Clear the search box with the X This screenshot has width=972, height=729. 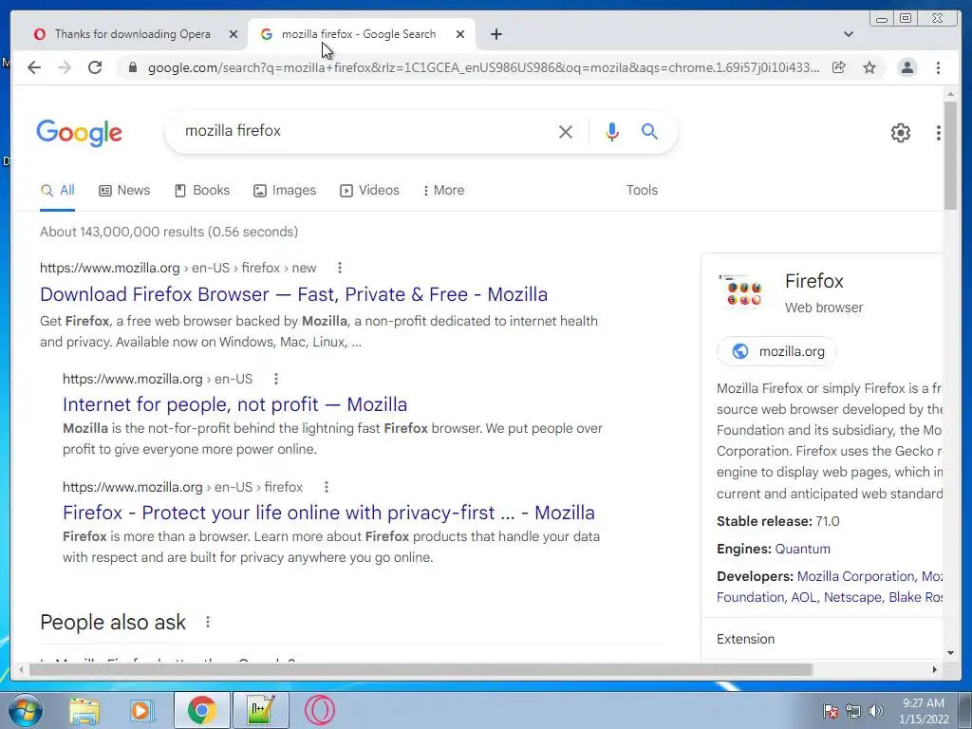click(x=566, y=131)
